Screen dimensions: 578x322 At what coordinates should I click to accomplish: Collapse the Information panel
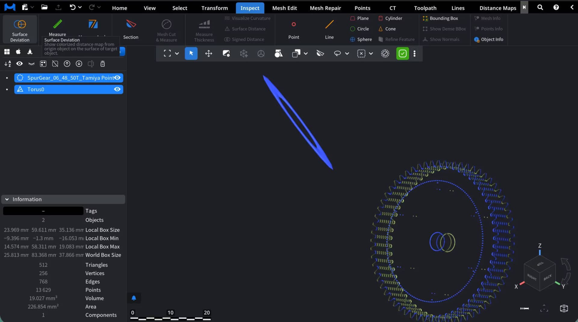point(7,199)
